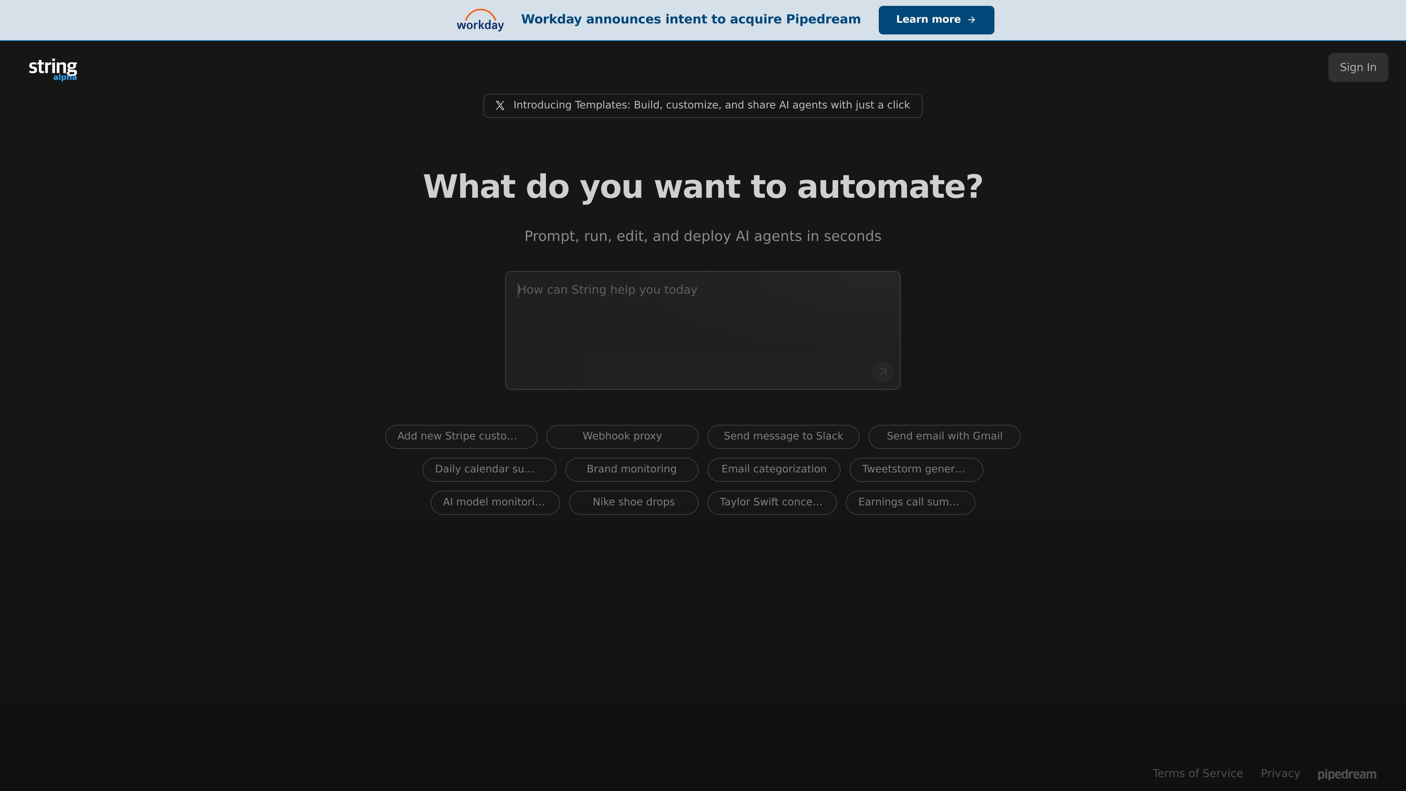1406x791 pixels.
Task: Click the Sign In button
Action: [1358, 68]
